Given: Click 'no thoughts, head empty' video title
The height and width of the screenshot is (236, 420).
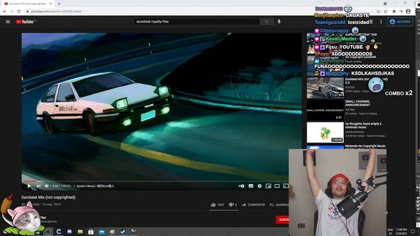Looking at the screenshot, I should click(x=363, y=125).
